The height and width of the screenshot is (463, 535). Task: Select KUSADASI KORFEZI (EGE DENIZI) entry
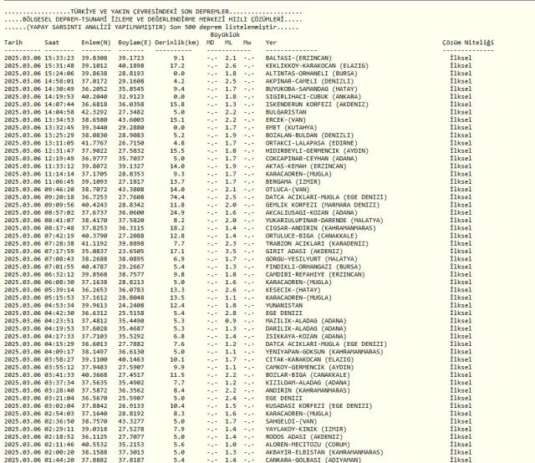(318, 406)
